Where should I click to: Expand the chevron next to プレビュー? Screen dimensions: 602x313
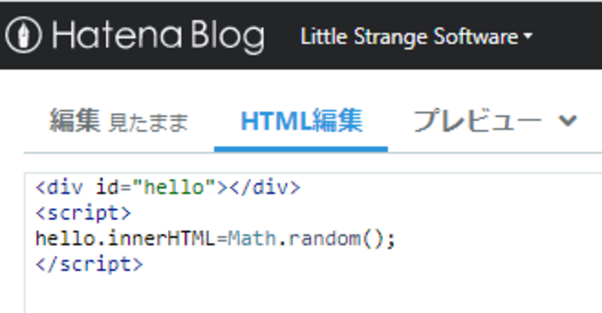(x=567, y=121)
